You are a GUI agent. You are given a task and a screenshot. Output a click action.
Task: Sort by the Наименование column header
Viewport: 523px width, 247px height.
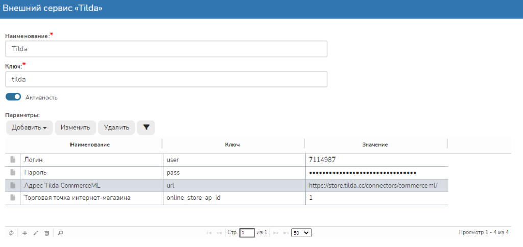pos(90,145)
